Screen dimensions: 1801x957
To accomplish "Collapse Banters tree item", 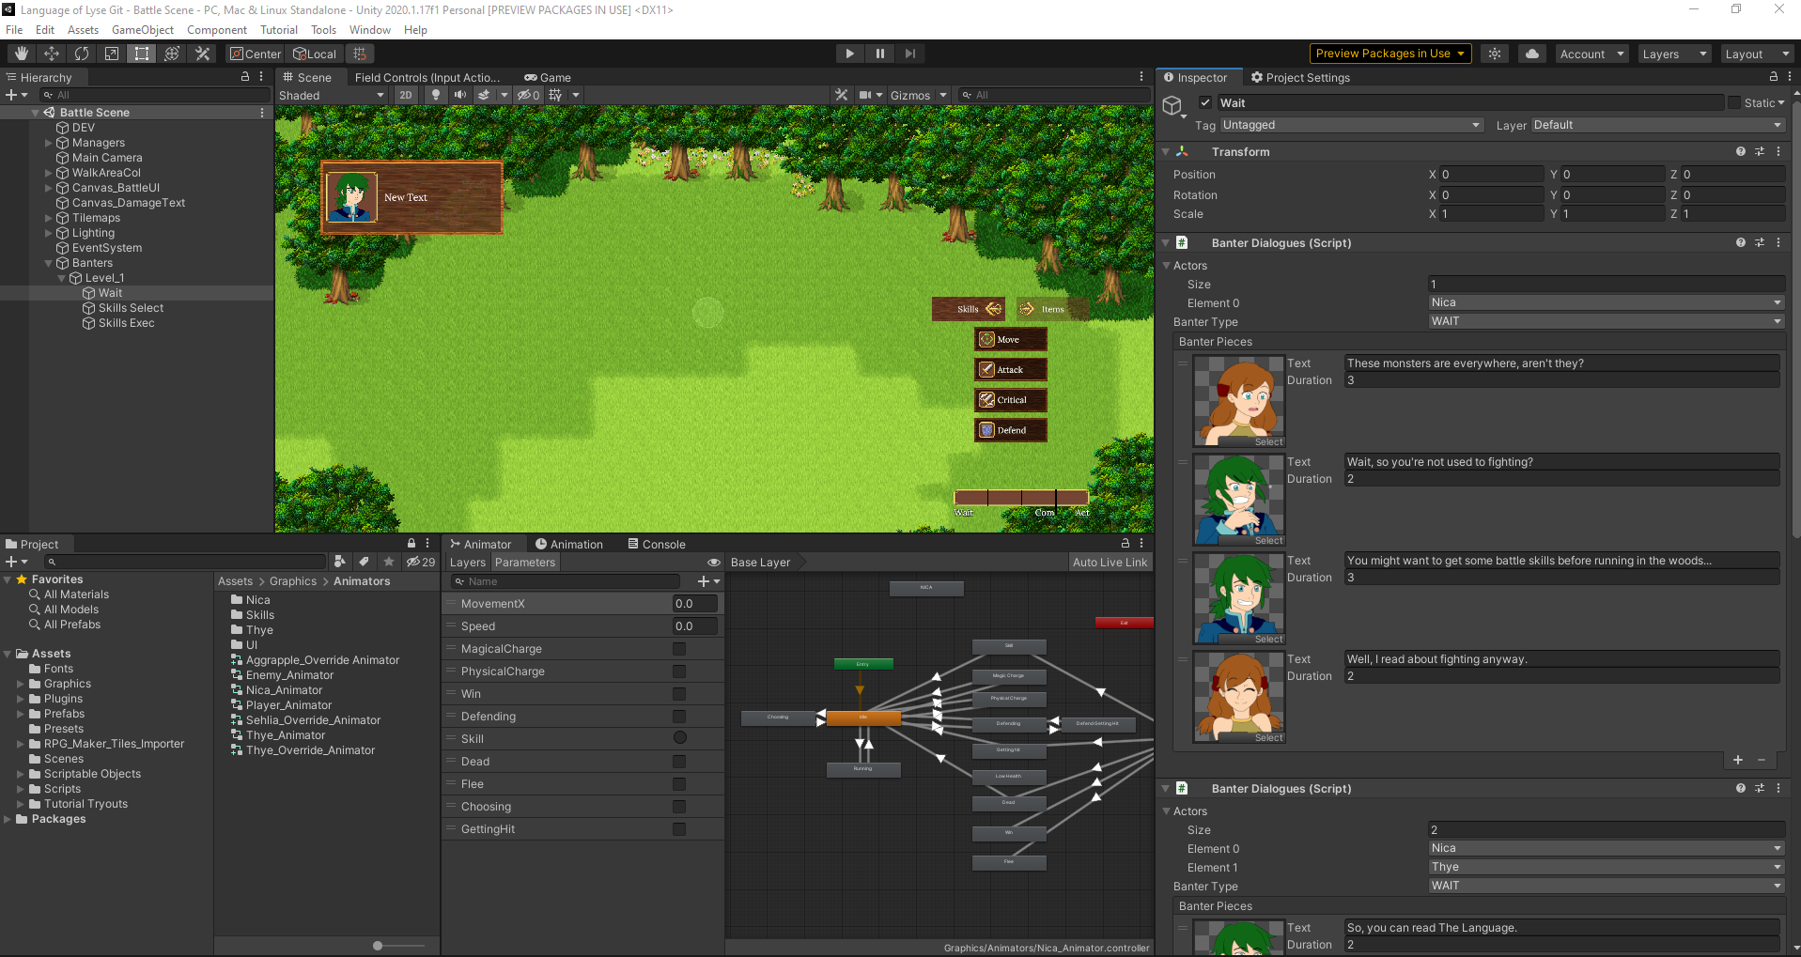I will point(49,263).
